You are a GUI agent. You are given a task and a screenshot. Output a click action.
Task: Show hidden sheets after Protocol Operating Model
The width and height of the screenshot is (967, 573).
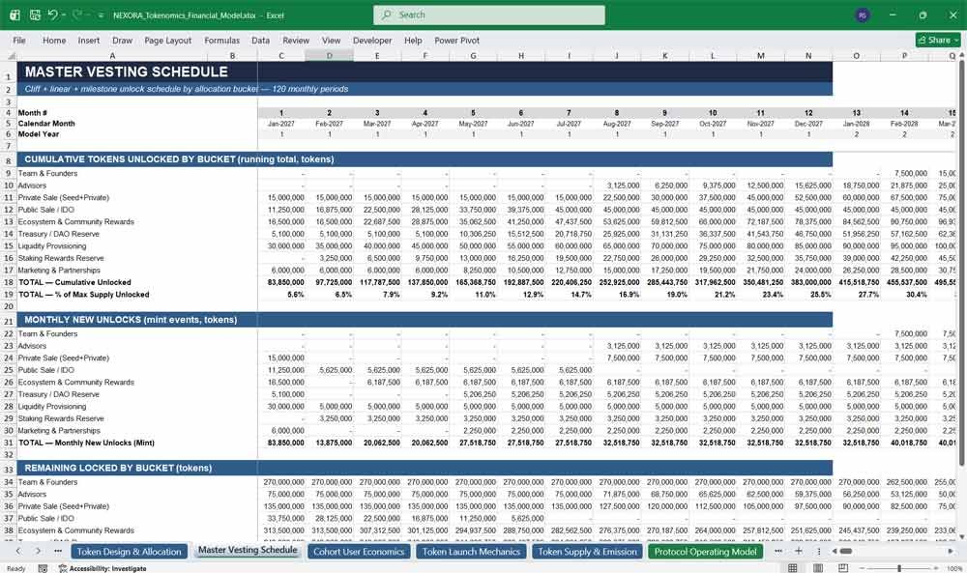778,552
